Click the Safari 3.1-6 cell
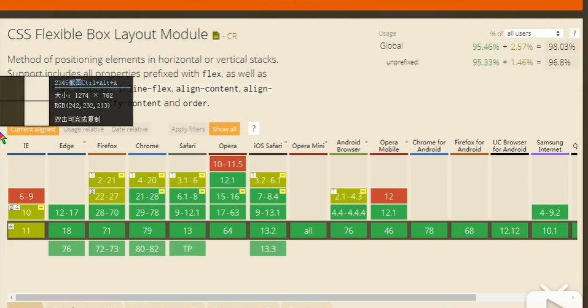This screenshot has height=308, width=588. [187, 180]
